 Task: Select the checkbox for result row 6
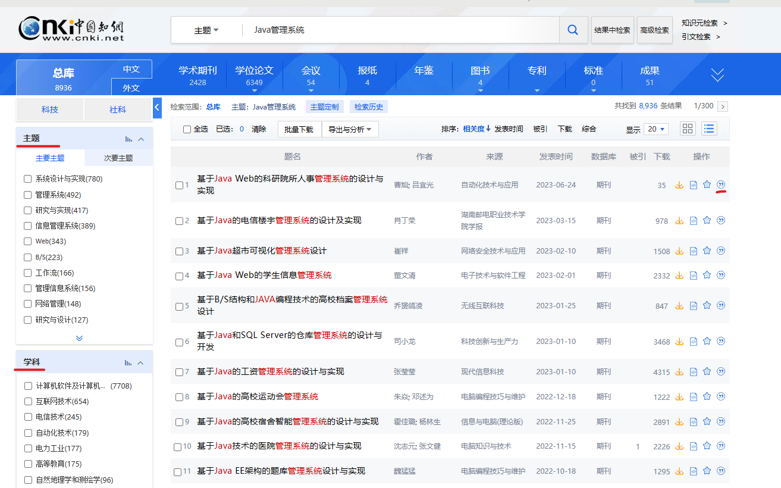[180, 342]
